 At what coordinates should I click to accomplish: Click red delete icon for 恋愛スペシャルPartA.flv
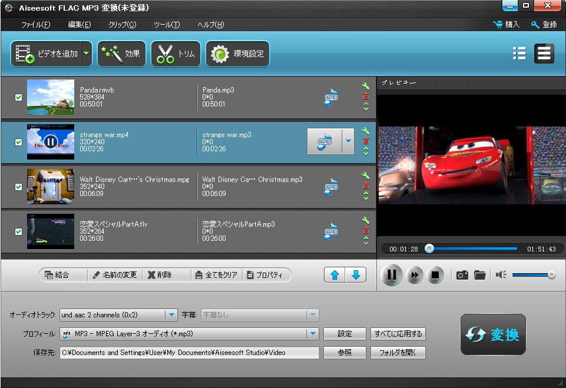point(366,230)
